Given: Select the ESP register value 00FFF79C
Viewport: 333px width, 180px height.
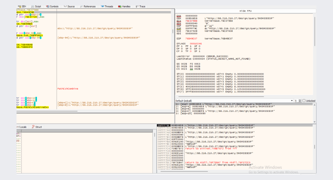Looking at the screenshot, I should 191,29.
